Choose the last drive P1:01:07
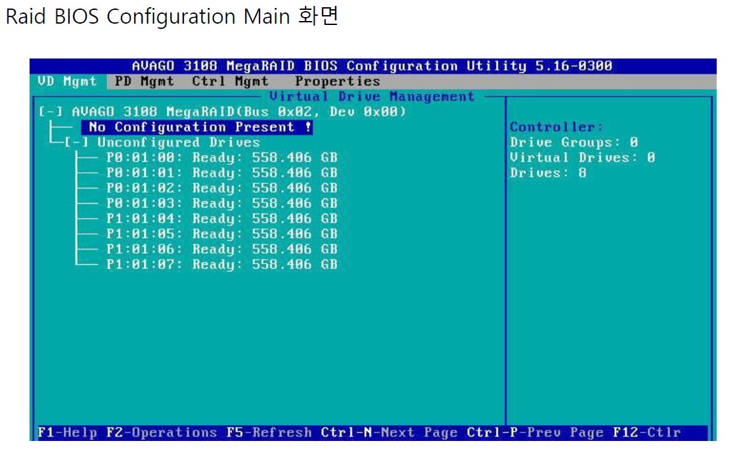Viewport: 741px width, 462px height. pos(221,264)
